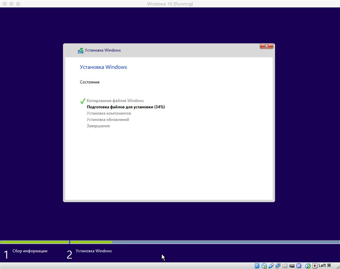Close the Установка Windows setup dialog

267,46
